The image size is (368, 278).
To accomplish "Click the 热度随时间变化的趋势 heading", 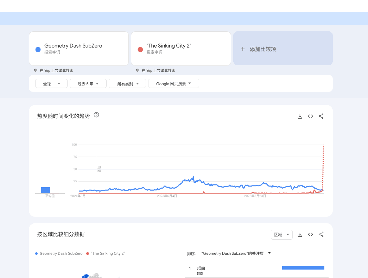I will [x=63, y=116].
